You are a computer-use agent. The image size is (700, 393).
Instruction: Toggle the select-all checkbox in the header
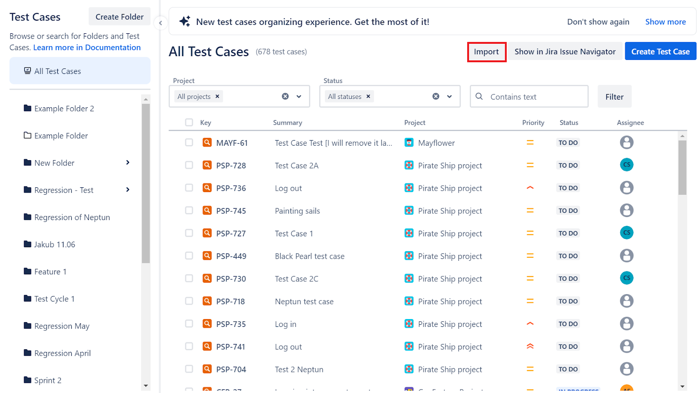189,123
